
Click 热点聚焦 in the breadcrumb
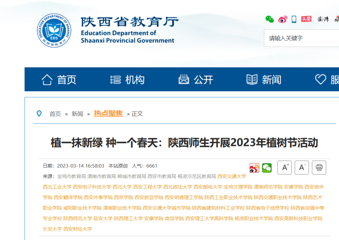click(108, 114)
